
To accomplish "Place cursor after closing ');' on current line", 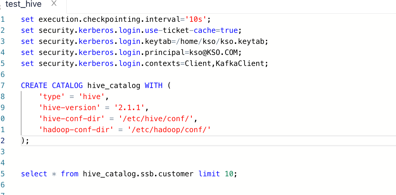I will click(30, 141).
